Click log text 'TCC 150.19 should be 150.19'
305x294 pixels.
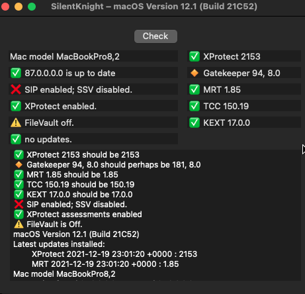pos(81,185)
